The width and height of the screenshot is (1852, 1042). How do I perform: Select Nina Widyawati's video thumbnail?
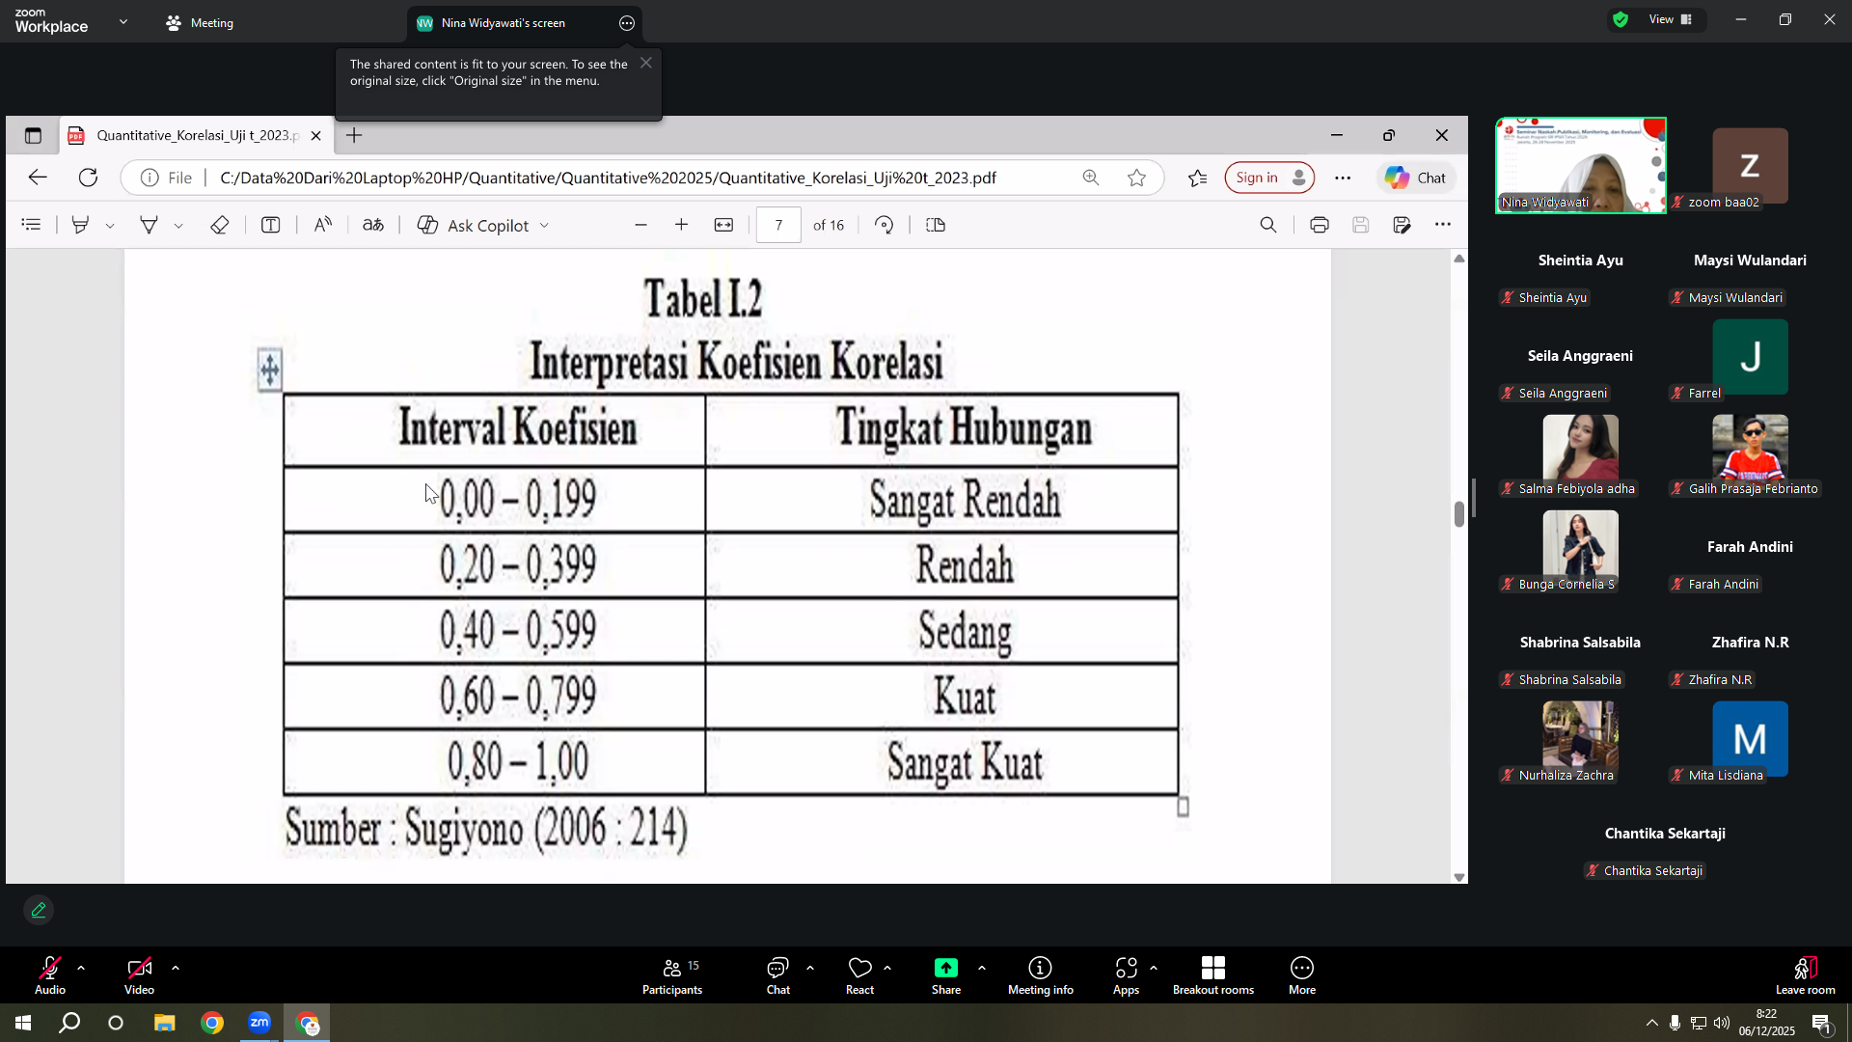click(1580, 165)
